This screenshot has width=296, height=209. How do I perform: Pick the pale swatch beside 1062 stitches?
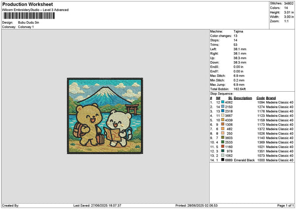point(223,155)
